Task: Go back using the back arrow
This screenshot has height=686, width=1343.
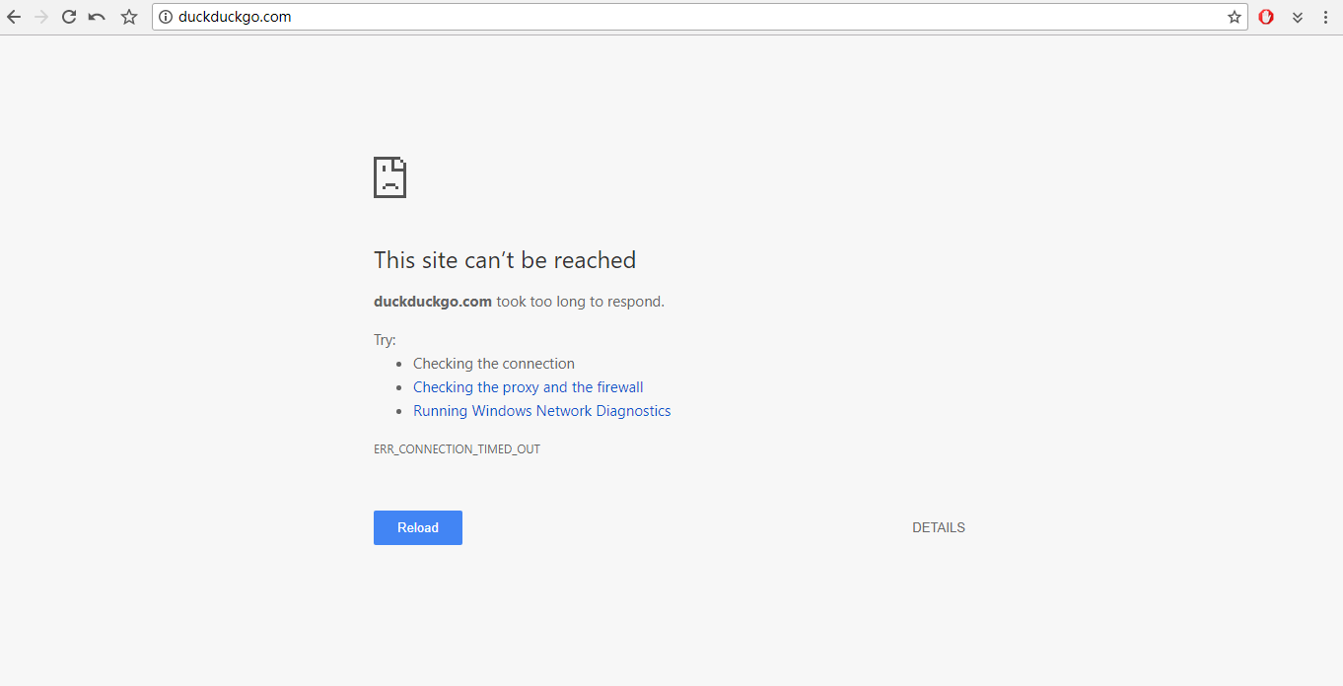Action: click(14, 17)
